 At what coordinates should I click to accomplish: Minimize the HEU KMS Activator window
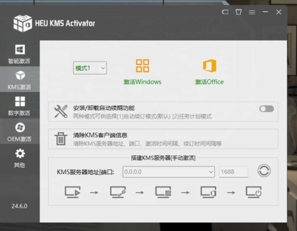click(x=265, y=12)
